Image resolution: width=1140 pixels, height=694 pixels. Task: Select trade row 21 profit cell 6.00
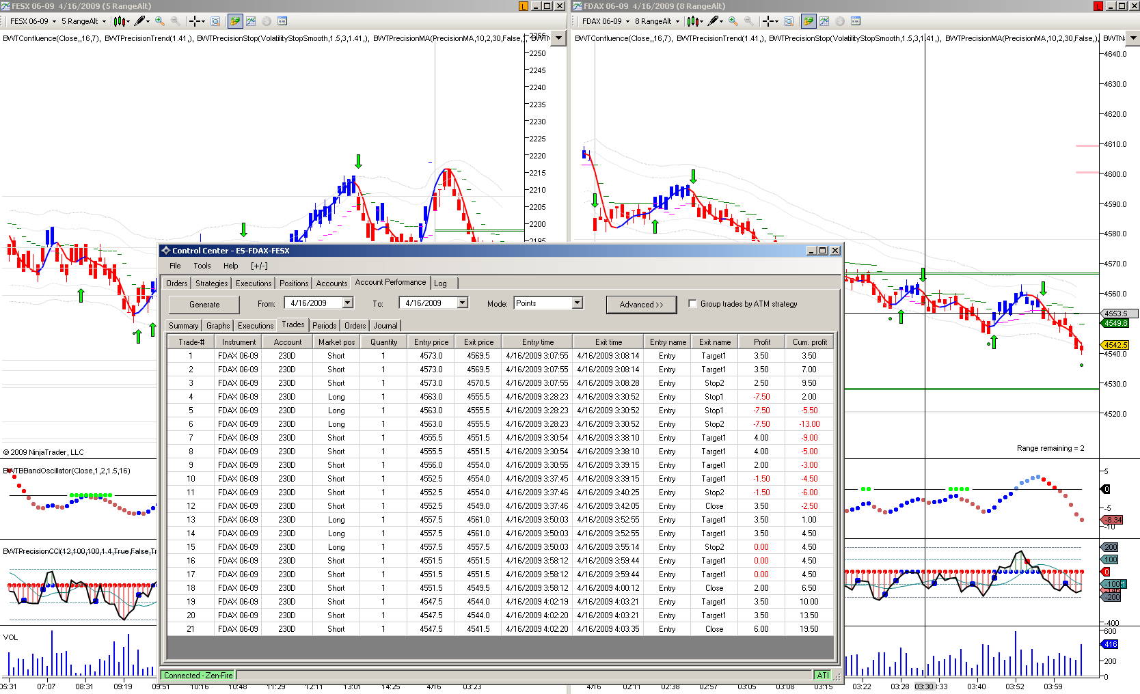(761, 629)
